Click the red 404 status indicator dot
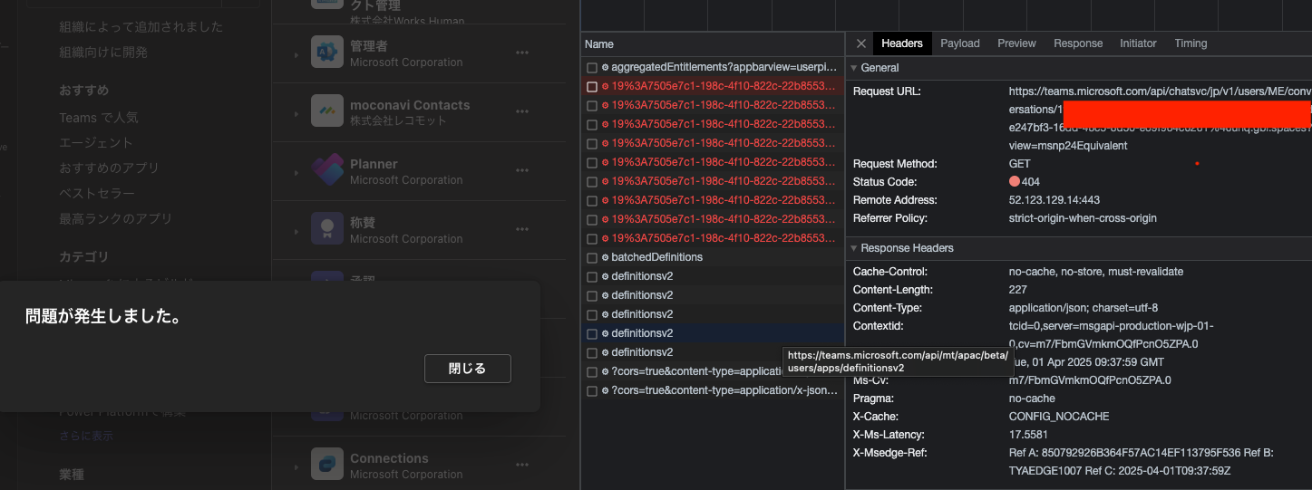This screenshot has width=1312, height=490. pyautogui.click(x=1015, y=182)
